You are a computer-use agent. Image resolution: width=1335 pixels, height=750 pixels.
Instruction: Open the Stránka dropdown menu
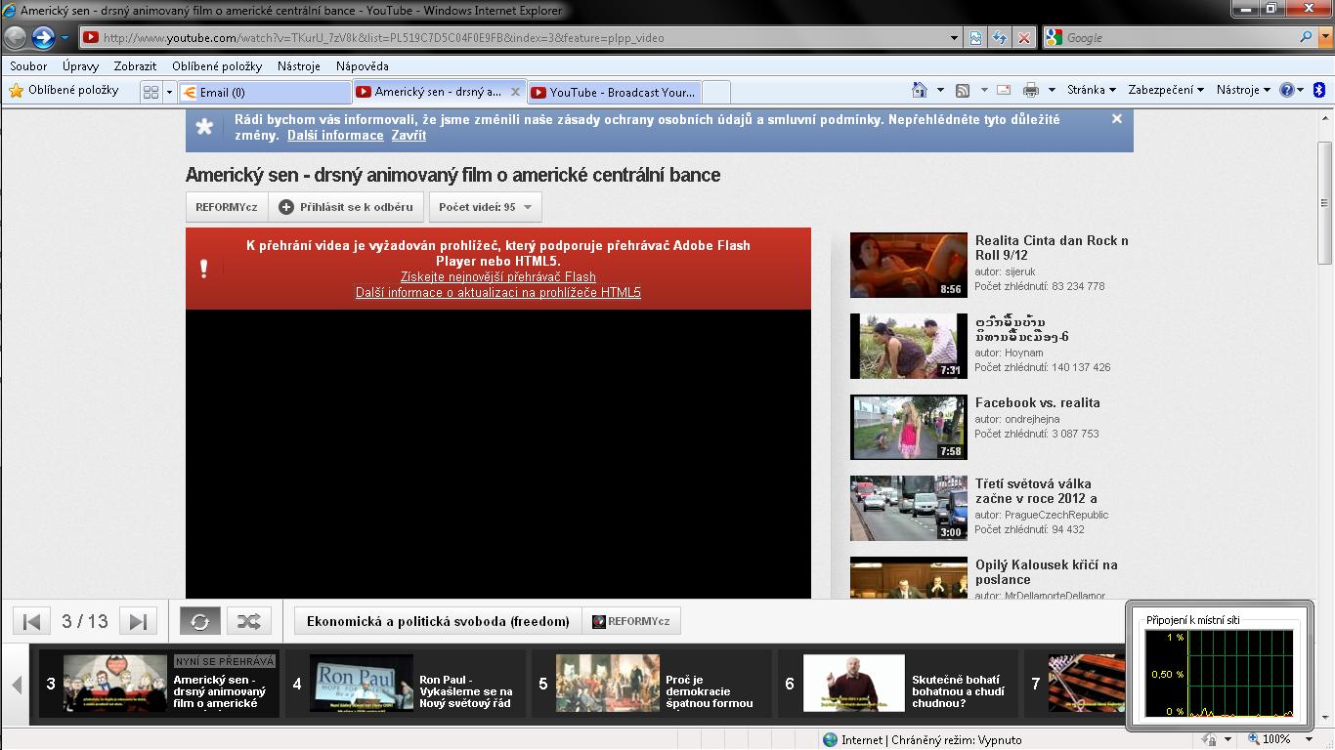pyautogui.click(x=1092, y=90)
